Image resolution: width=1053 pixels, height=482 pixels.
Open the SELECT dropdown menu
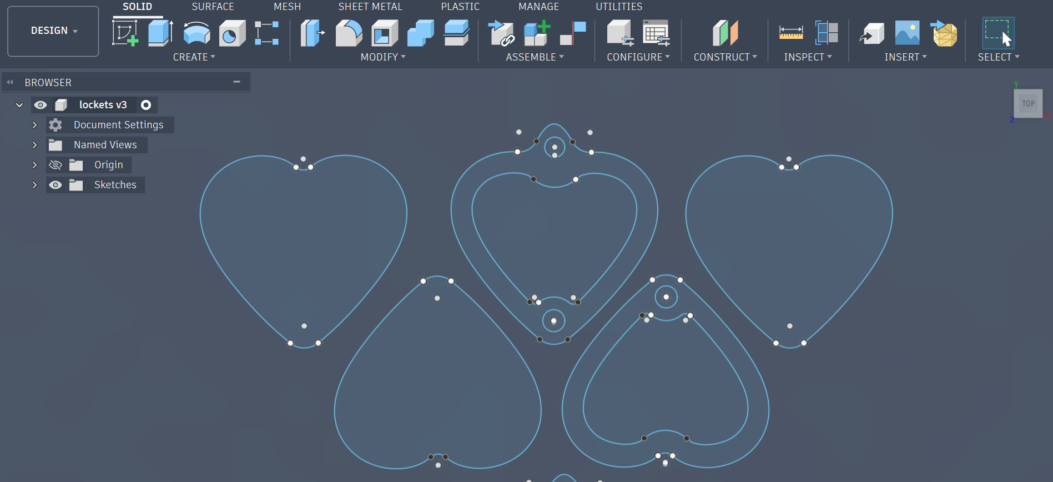click(999, 57)
